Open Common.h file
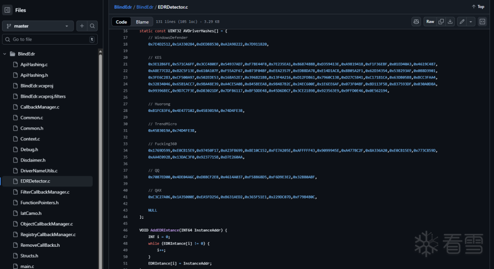 [32, 128]
